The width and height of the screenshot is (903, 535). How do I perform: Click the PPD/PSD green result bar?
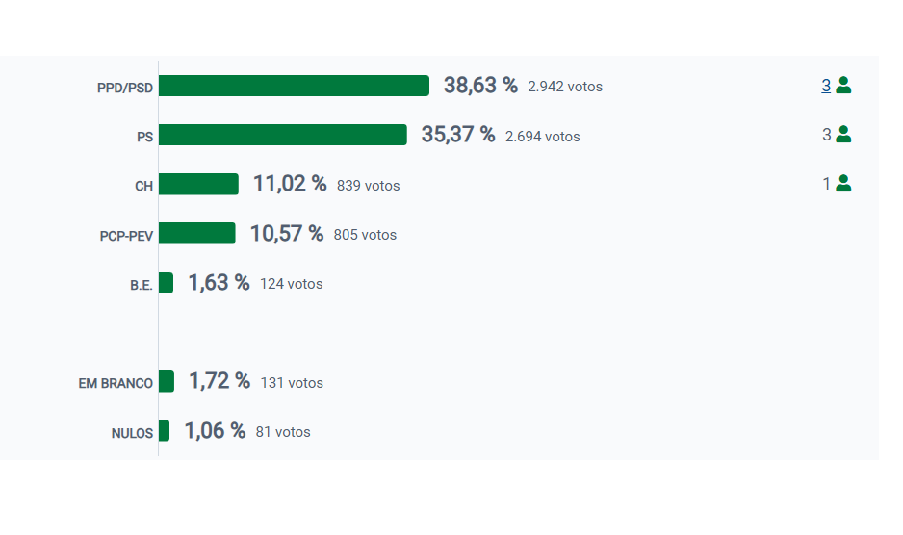tap(294, 86)
